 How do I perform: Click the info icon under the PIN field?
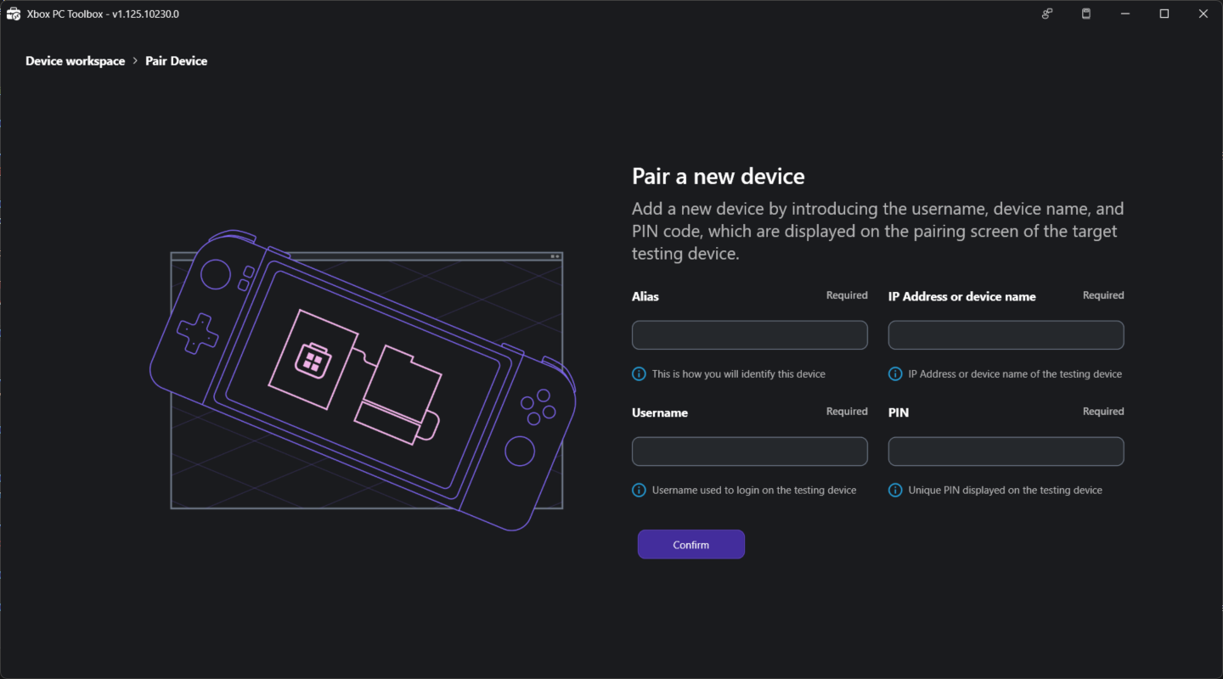pos(895,491)
